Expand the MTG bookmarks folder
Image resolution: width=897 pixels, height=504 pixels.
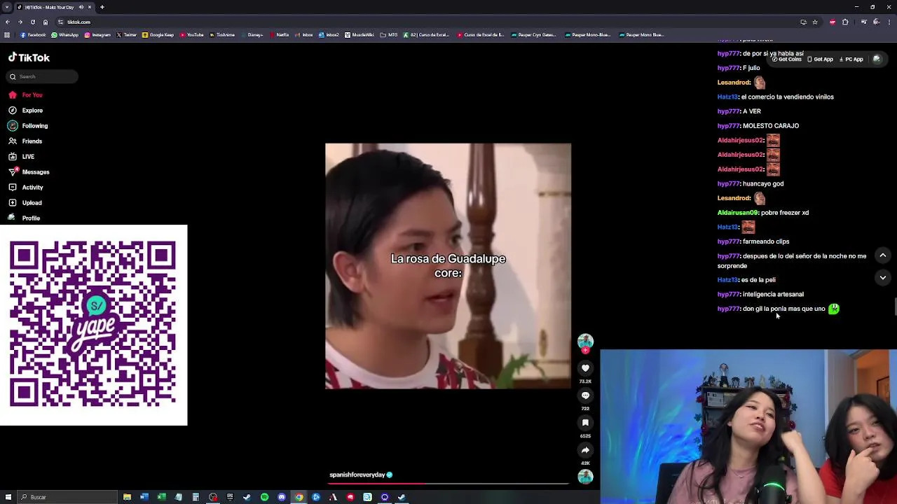click(389, 35)
